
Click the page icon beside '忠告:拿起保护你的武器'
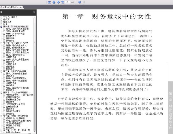pyautogui.click(x=4, y=88)
